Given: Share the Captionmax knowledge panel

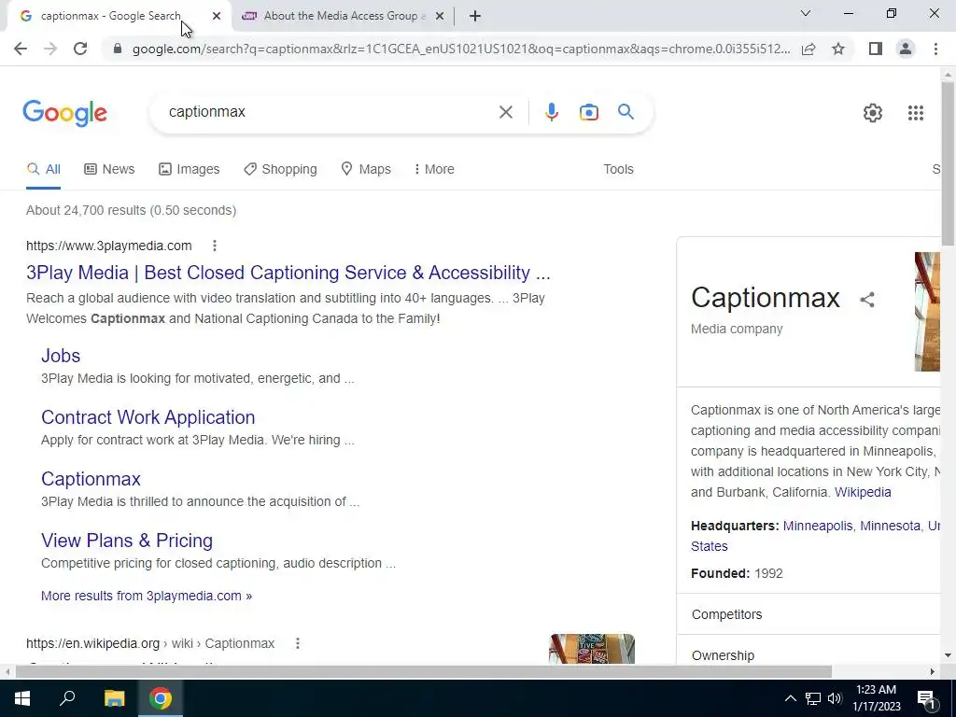Looking at the screenshot, I should (867, 300).
